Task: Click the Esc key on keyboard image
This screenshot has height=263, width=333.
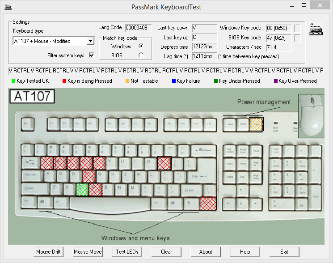Action: 28,124
